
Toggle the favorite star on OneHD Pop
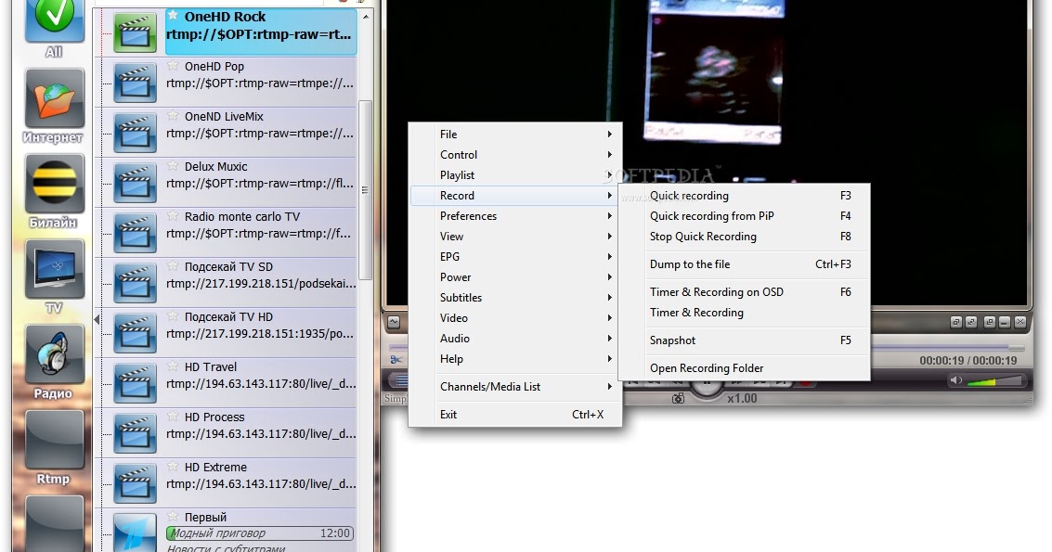click(x=173, y=65)
